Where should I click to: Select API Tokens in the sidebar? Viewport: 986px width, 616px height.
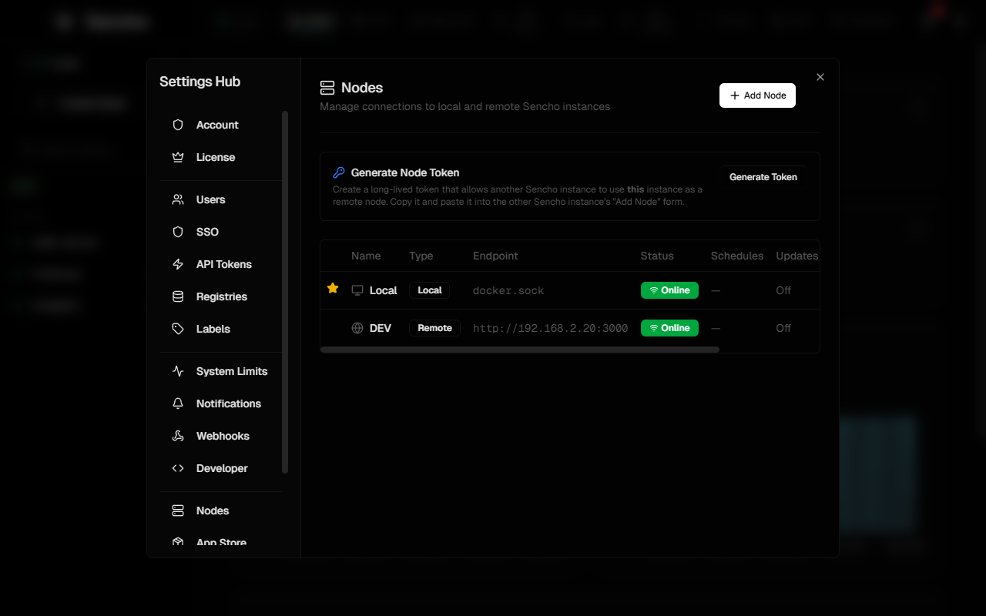tap(220, 264)
